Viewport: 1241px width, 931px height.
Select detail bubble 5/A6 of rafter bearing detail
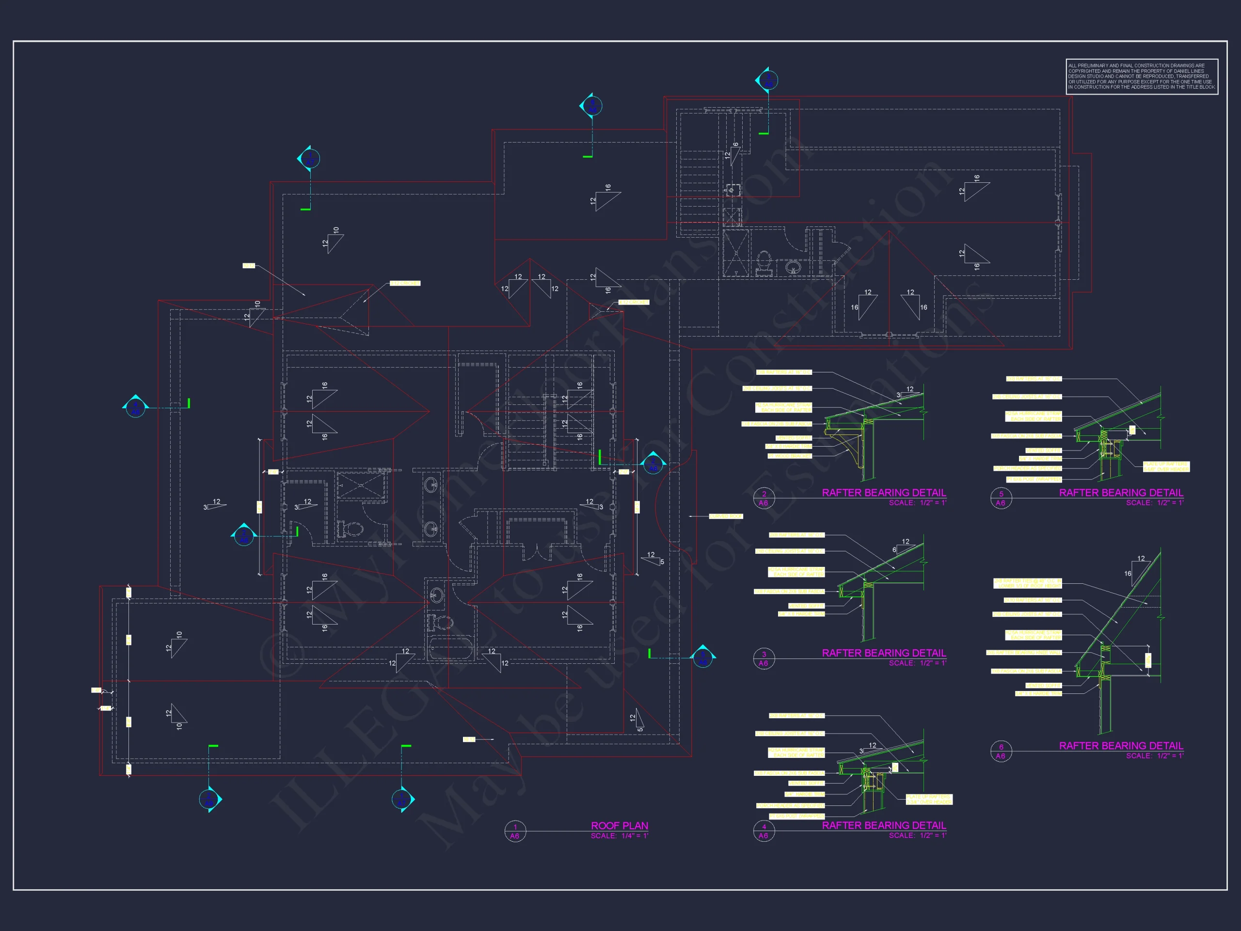click(1001, 498)
